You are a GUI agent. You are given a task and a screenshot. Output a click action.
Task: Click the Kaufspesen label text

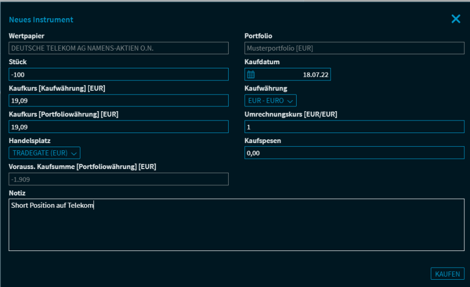(263, 141)
